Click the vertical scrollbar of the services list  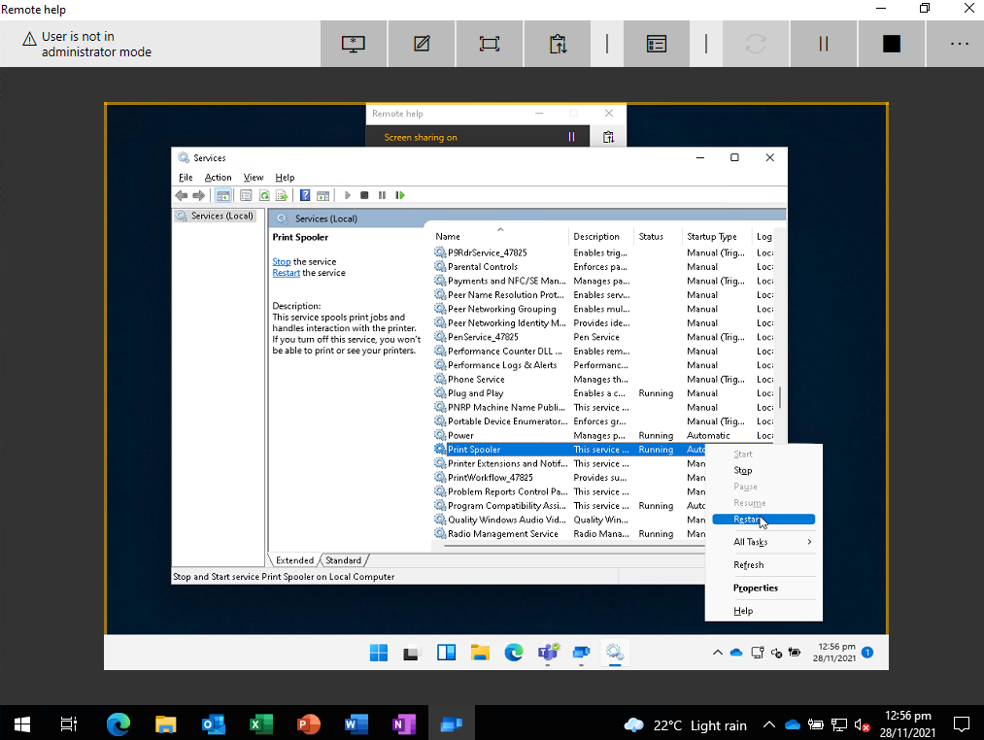[780, 396]
